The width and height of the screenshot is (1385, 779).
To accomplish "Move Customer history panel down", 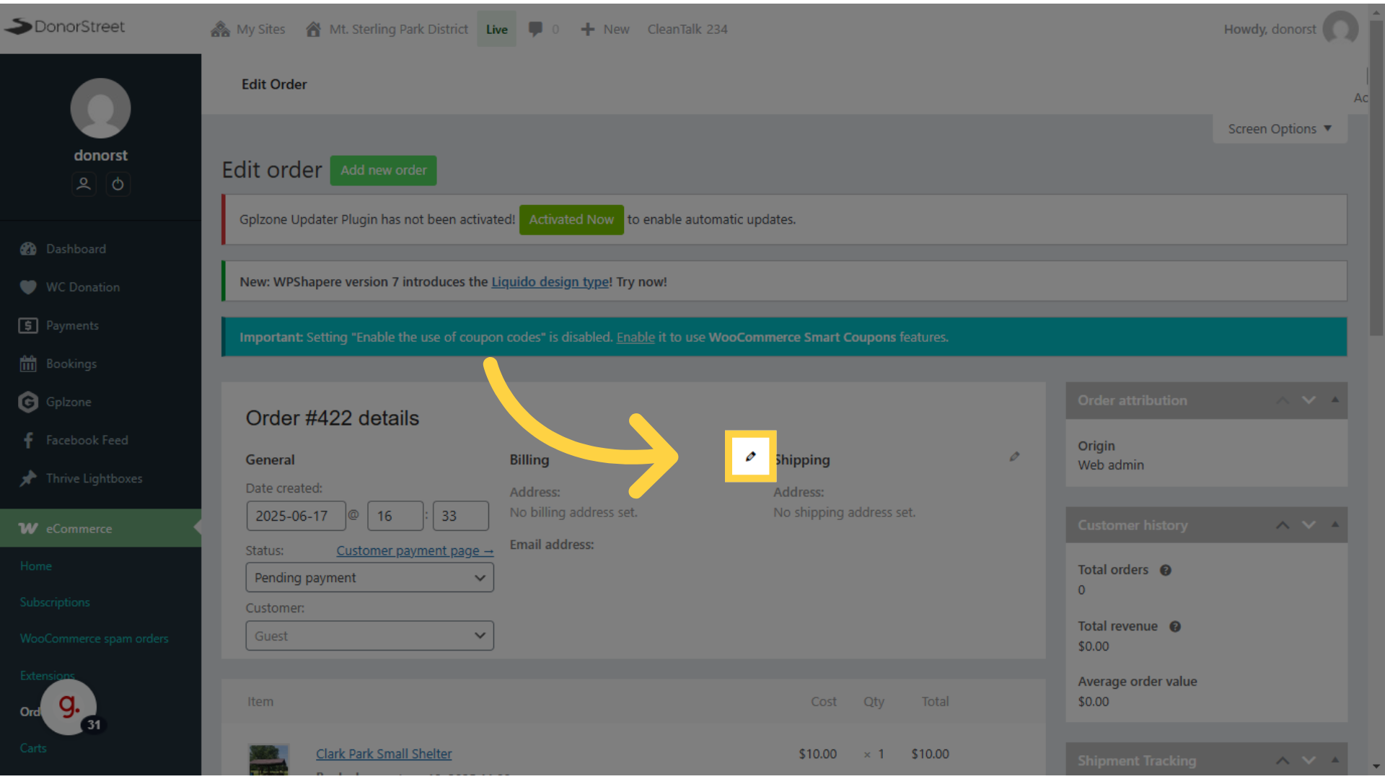I will point(1309,525).
